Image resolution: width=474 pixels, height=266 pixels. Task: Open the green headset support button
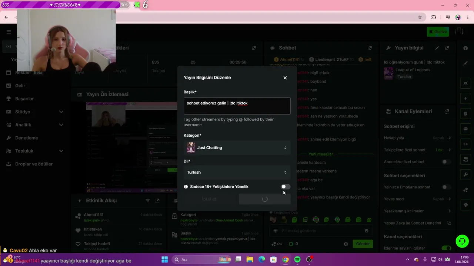coord(462,241)
